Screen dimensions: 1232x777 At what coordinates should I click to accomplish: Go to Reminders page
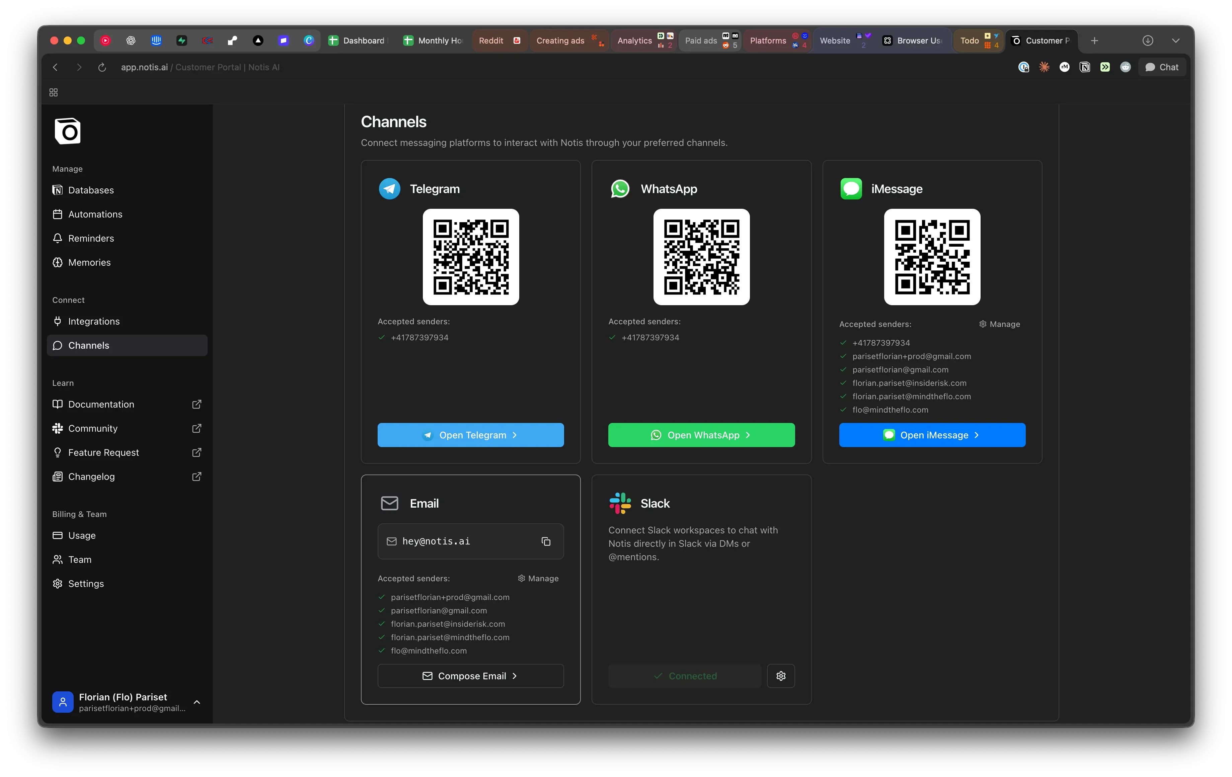point(127,238)
